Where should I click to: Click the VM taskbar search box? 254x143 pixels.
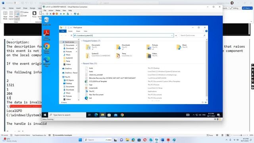pos(67,115)
